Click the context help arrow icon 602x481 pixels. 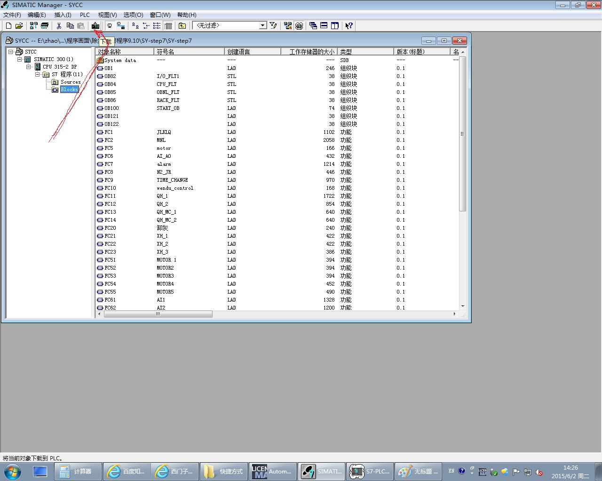pyautogui.click(x=349, y=26)
